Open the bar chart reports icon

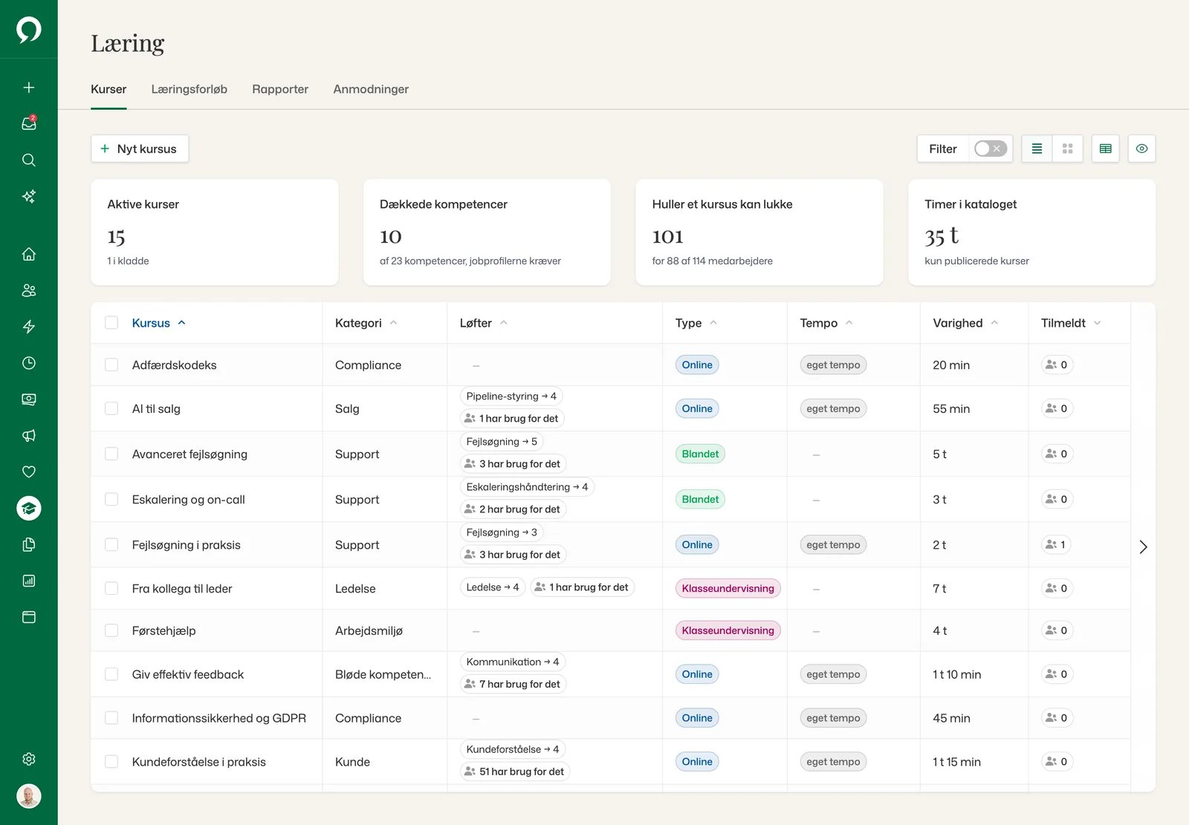pyautogui.click(x=29, y=581)
